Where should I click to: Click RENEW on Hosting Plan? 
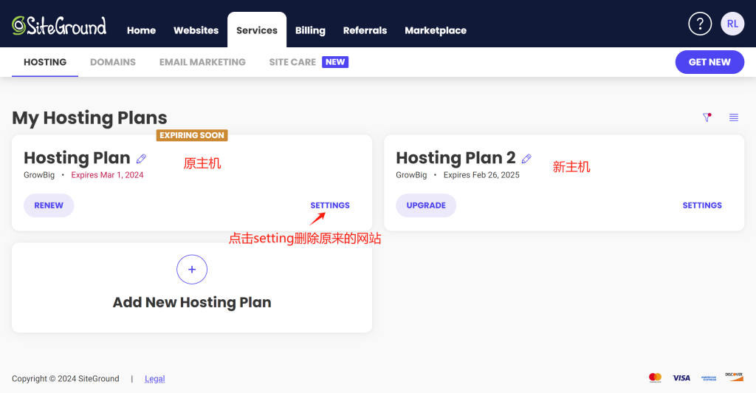coord(49,205)
